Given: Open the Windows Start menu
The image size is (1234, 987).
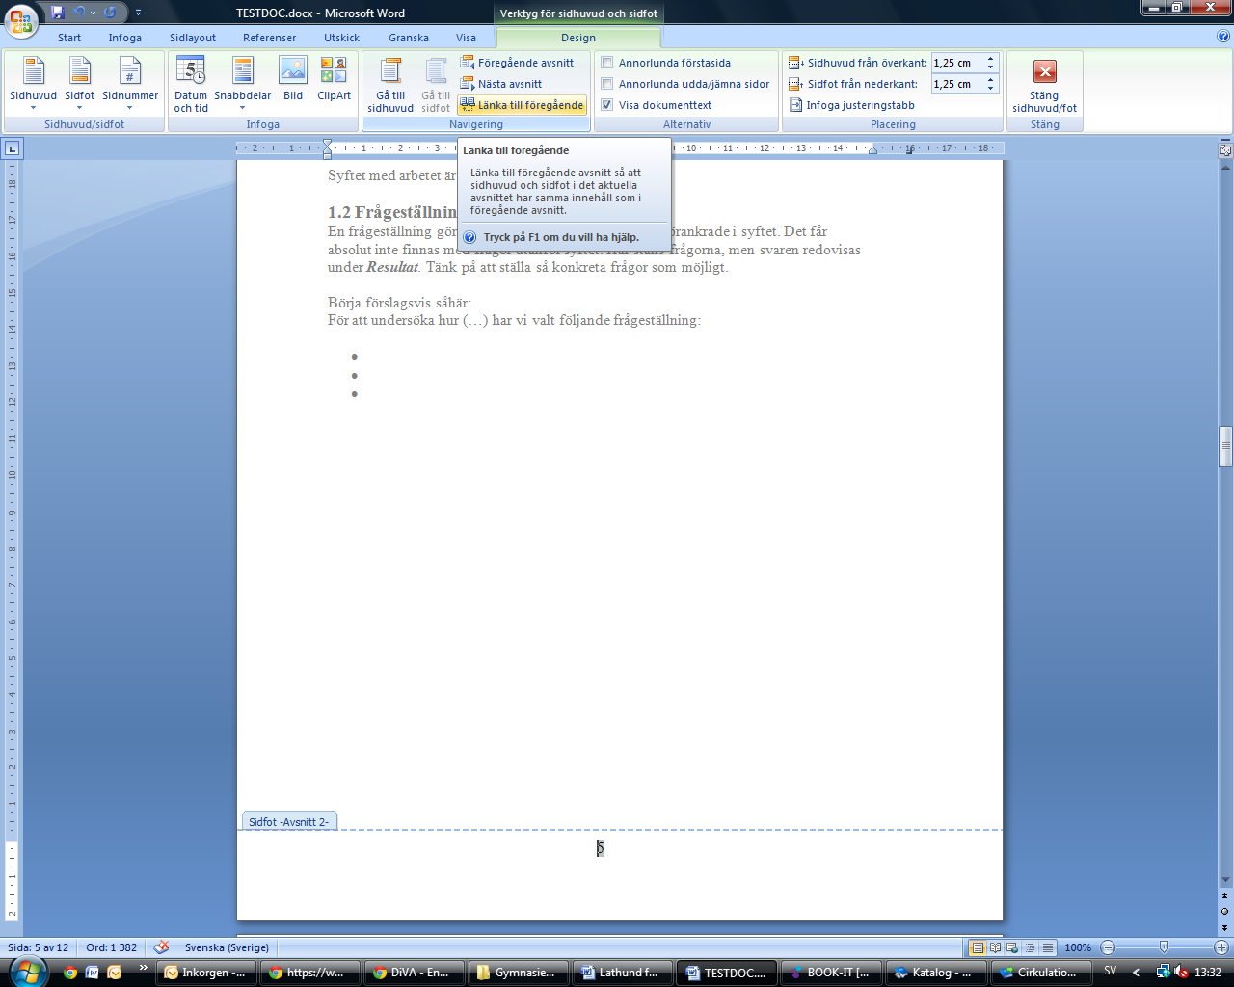Looking at the screenshot, I should click(28, 972).
